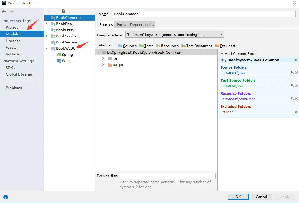Open Facets settings page

pos(11,48)
